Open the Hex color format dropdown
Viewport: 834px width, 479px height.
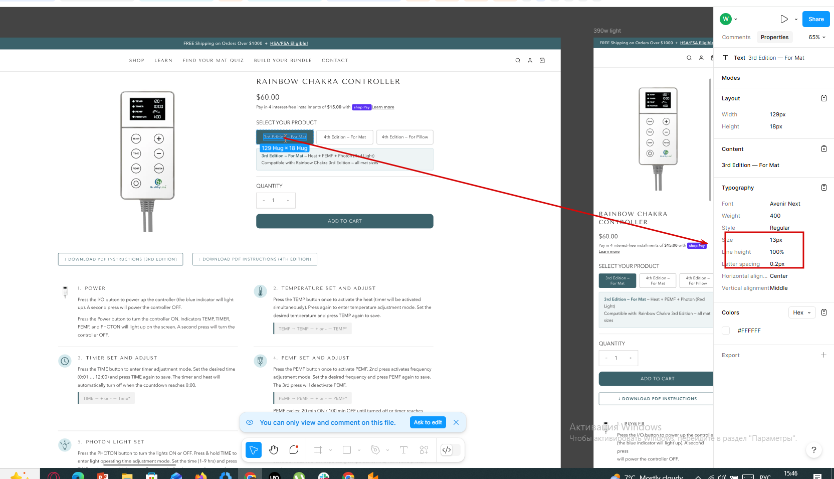tap(802, 312)
